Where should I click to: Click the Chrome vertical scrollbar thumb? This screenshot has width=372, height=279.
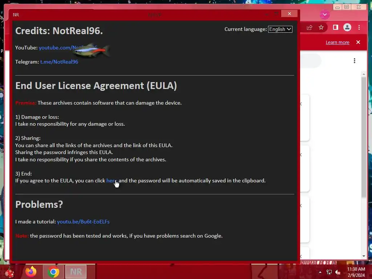[364, 137]
